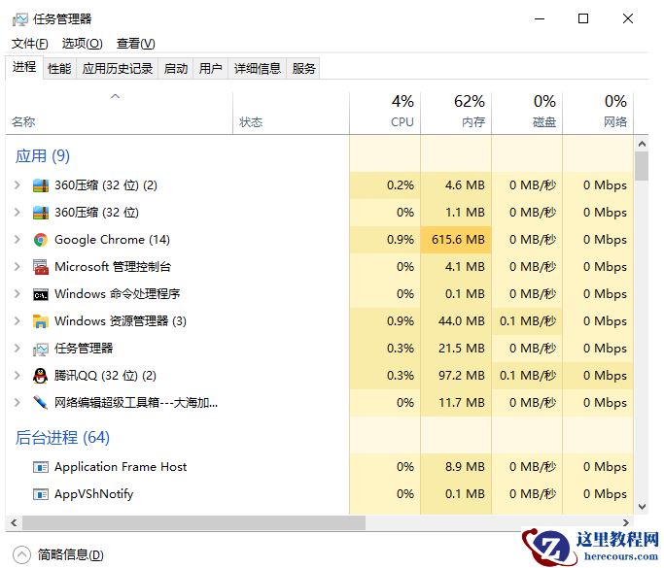Sort processes by 网络 column header
Image resolution: width=664 pixels, height=568 pixels.
[x=598, y=114]
